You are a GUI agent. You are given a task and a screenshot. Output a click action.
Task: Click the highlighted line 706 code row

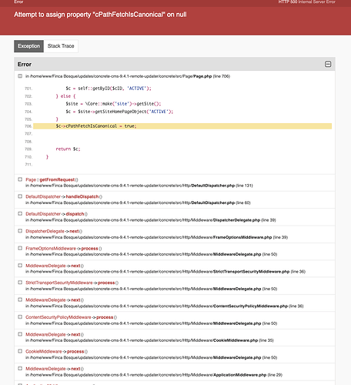(x=182, y=126)
